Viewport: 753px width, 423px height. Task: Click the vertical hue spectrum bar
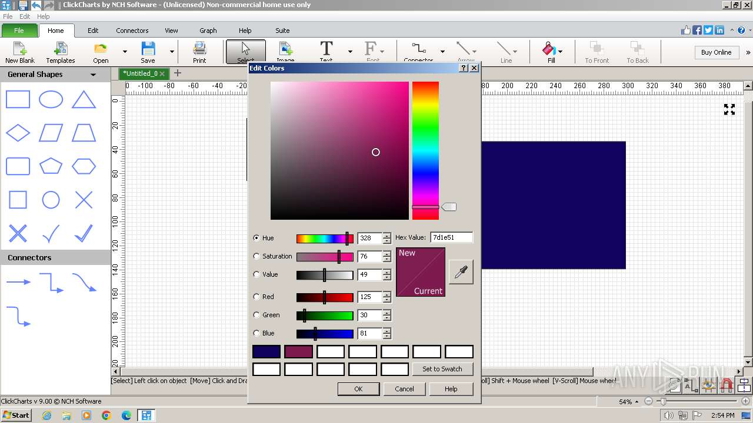click(x=425, y=150)
